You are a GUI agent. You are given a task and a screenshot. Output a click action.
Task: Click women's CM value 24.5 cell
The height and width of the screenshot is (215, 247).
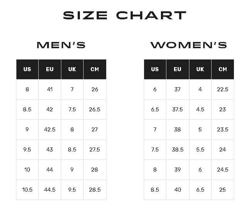coord(223,170)
